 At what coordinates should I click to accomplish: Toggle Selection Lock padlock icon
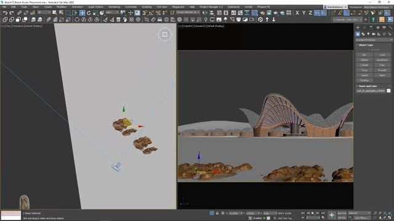coord(217,213)
